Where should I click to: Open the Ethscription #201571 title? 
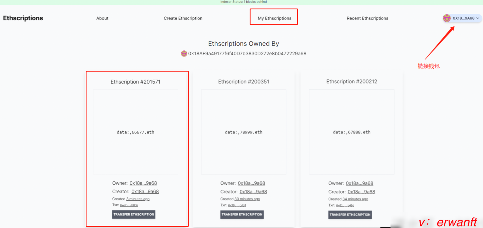136,82
